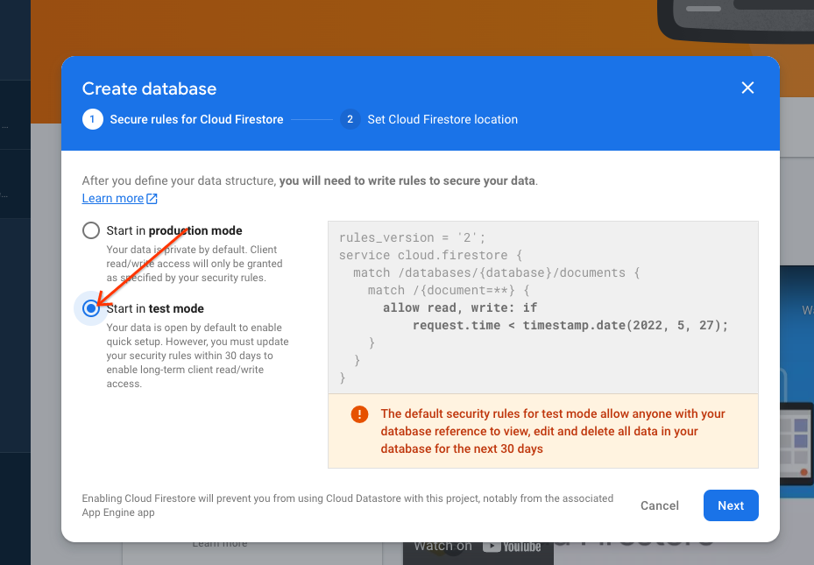Go to 'Secure rules for Cloud Firestore' step
The image size is (814, 565).
coord(196,119)
